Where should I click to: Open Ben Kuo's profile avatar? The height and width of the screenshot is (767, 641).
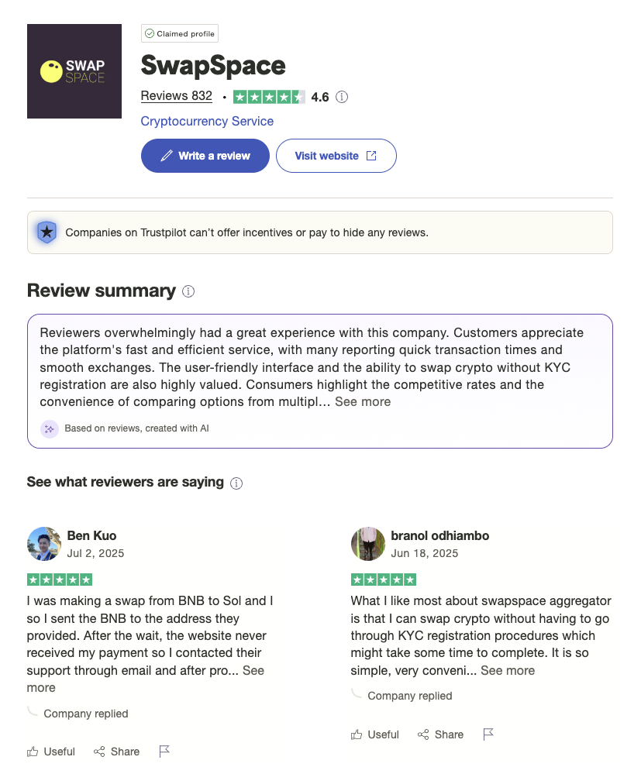[44, 543]
